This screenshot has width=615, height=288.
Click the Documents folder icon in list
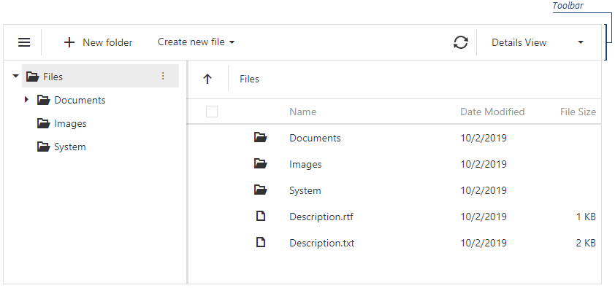261,138
